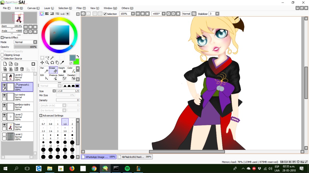Open the Canvas menu
Viewport: 309px width, 173px height.
[33, 8]
